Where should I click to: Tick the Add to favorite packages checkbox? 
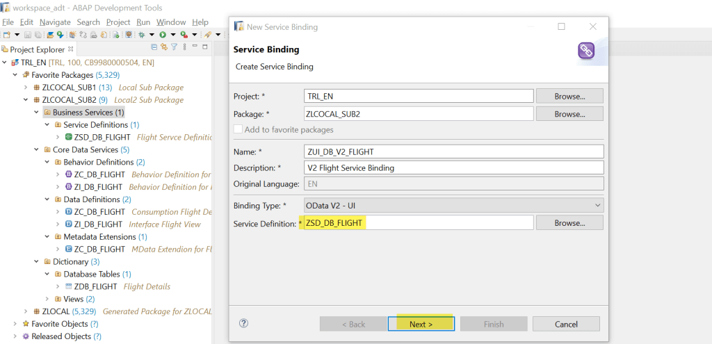(239, 129)
